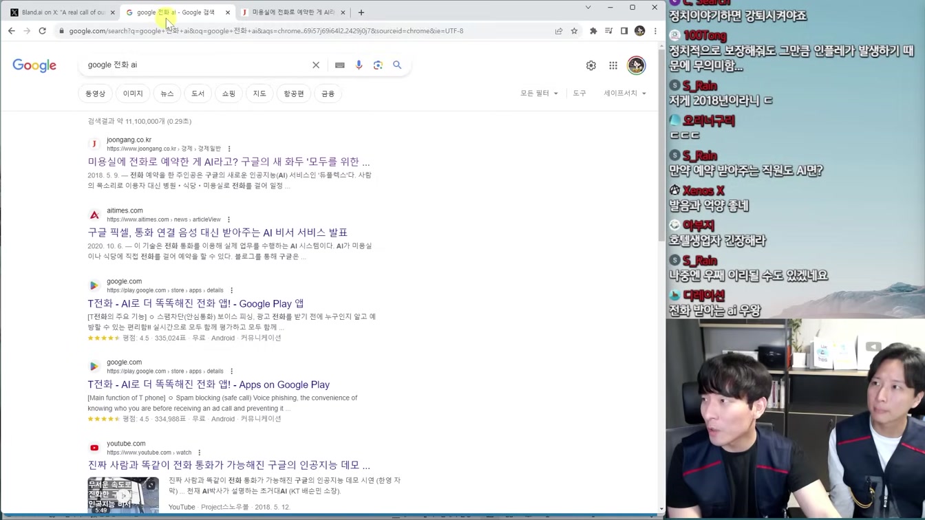
Task: Open the 진짜 사람과 똑같이 전화 통화 result
Action: click(x=228, y=465)
